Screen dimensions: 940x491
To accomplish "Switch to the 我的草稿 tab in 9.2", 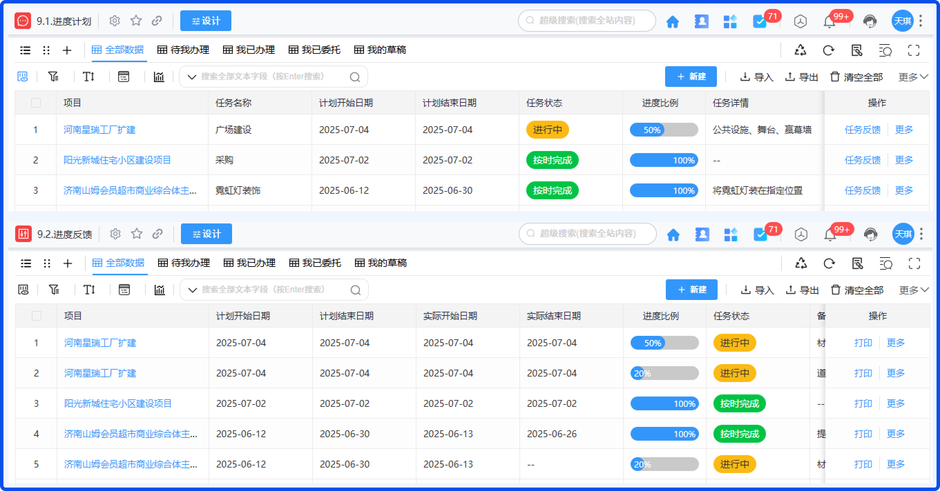I will coord(381,263).
